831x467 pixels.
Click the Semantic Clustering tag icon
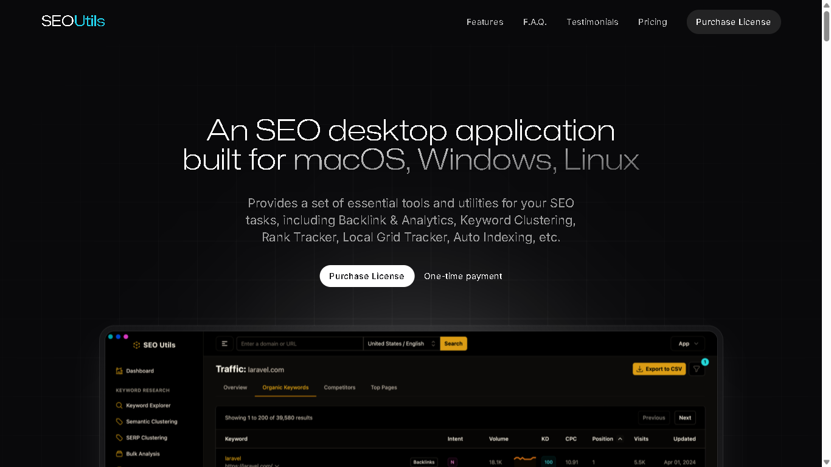point(119,421)
